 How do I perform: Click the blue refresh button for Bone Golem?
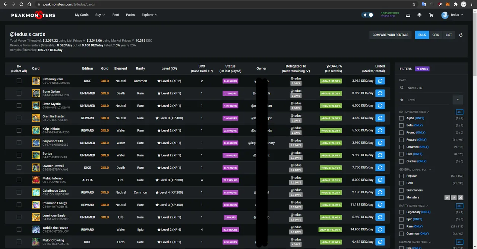[380, 93]
